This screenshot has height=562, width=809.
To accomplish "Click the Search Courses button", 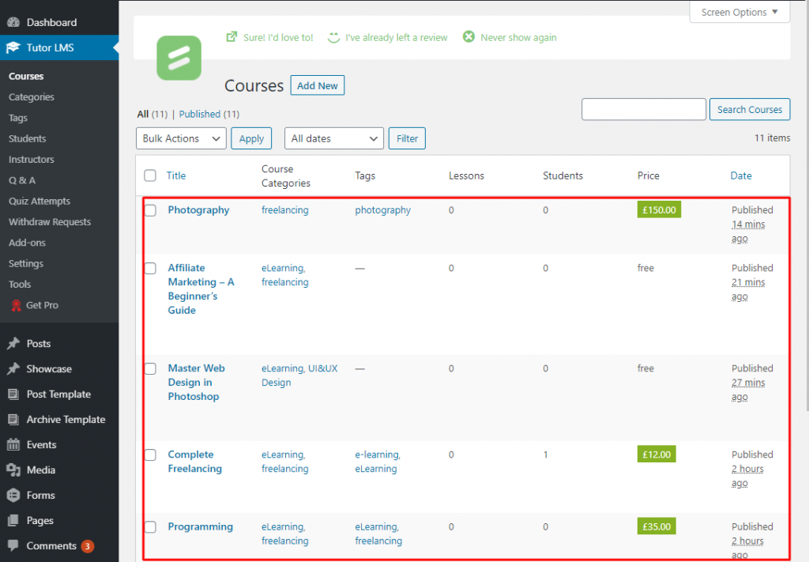I will [749, 110].
